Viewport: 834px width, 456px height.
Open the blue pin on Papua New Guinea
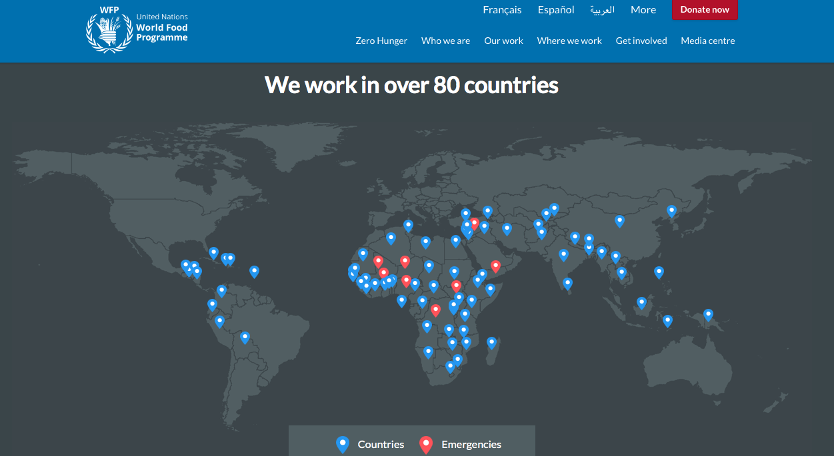(x=708, y=314)
